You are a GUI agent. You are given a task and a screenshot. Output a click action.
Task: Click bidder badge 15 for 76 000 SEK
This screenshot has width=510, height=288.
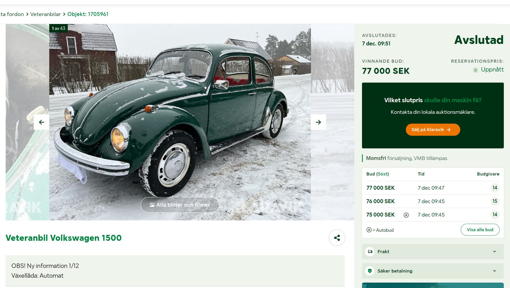tap(495, 201)
